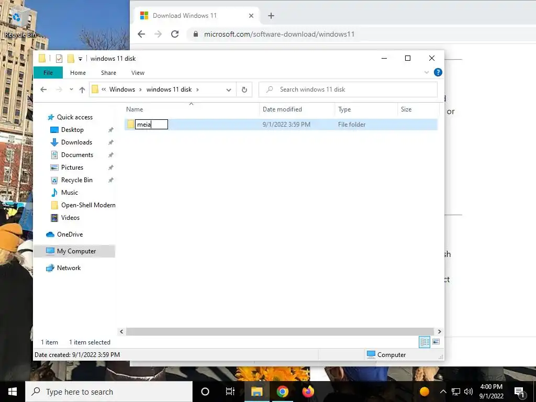The image size is (536, 402).
Task: Open Videos in the navigation pane
Action: tap(70, 218)
